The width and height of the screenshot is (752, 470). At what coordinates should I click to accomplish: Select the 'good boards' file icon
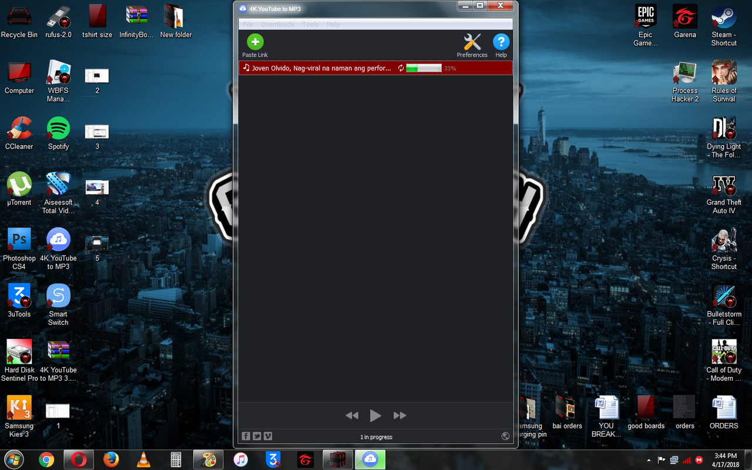(646, 412)
